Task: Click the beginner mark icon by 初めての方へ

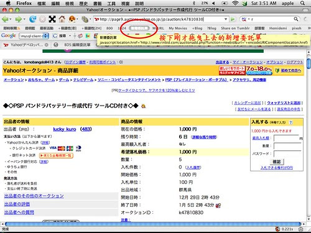Action: tap(277, 71)
